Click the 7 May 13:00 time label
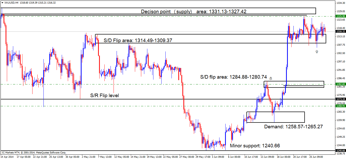 click(x=105, y=157)
